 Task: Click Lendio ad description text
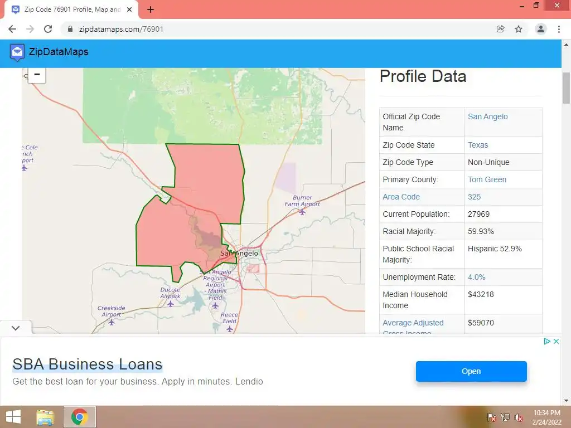[x=138, y=381]
